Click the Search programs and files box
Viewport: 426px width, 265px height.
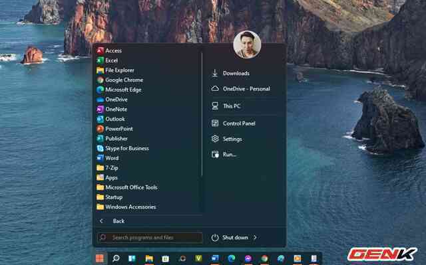pyautogui.click(x=150, y=237)
